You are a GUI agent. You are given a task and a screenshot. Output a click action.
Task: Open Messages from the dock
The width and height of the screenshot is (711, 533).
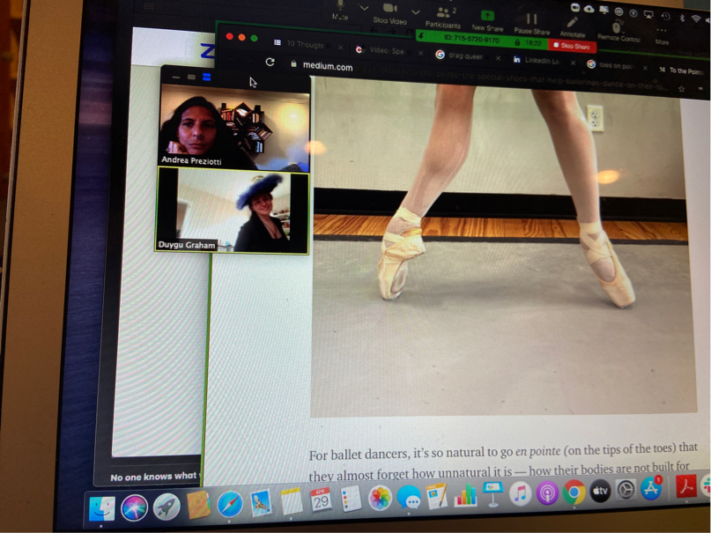(409, 498)
